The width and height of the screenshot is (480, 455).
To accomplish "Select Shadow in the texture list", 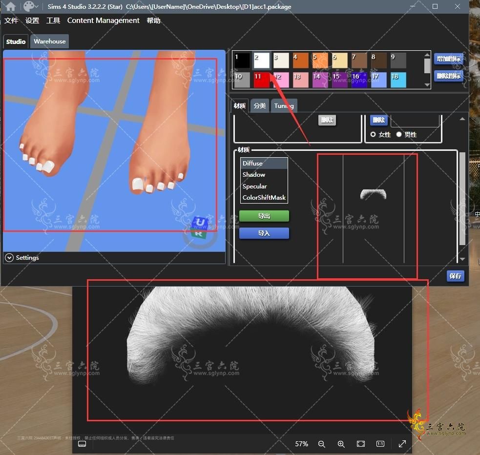I will (x=264, y=175).
